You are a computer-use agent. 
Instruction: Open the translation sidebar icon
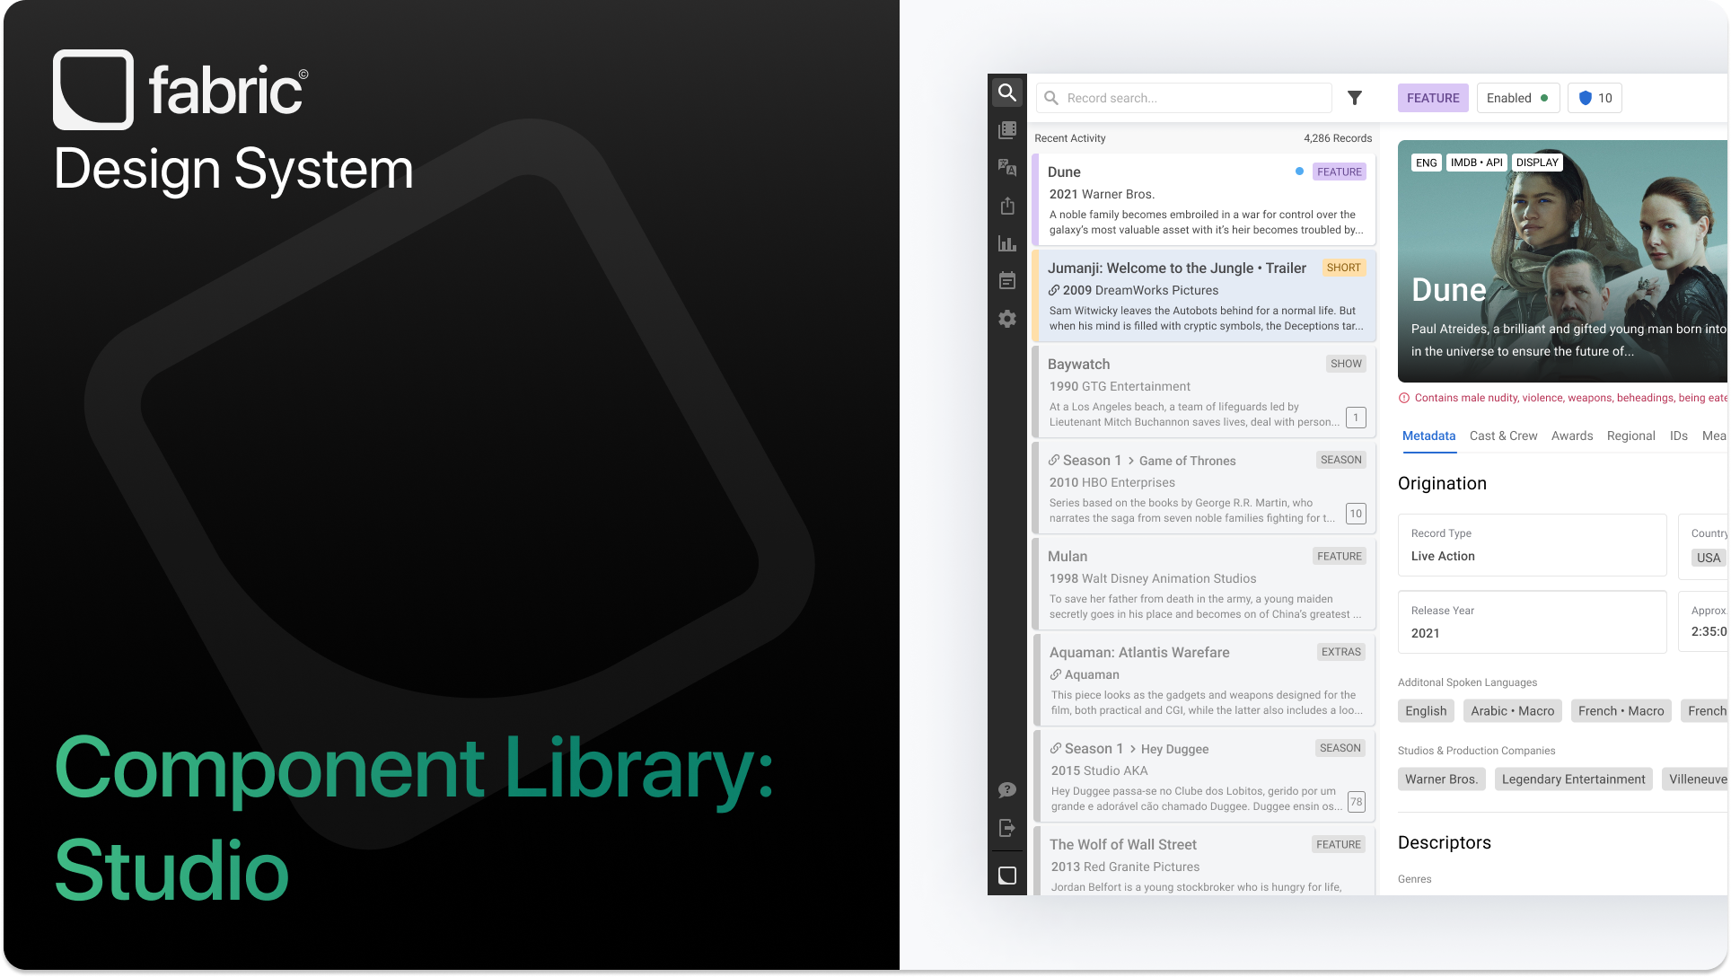[1007, 168]
